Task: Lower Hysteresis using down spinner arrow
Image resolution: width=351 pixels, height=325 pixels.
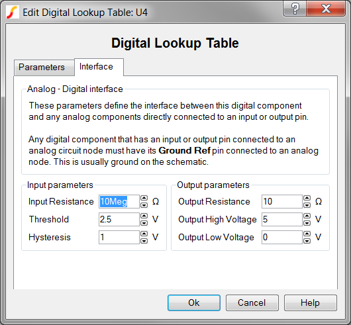Action: 144,241
